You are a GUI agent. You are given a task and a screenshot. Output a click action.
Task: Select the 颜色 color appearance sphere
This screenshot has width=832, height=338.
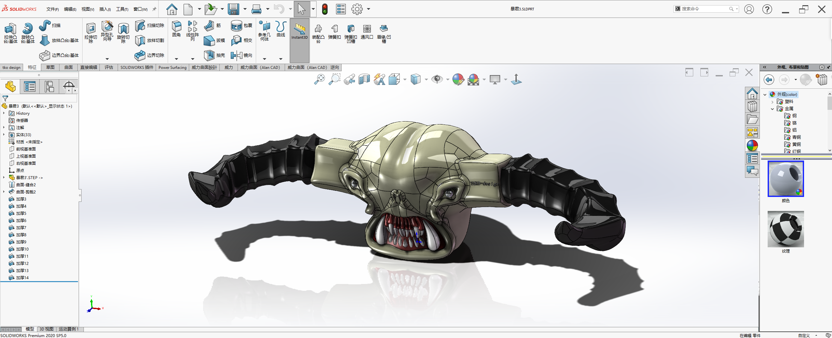(786, 179)
